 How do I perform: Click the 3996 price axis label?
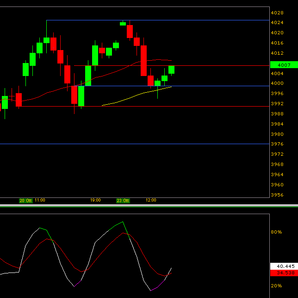277,93
